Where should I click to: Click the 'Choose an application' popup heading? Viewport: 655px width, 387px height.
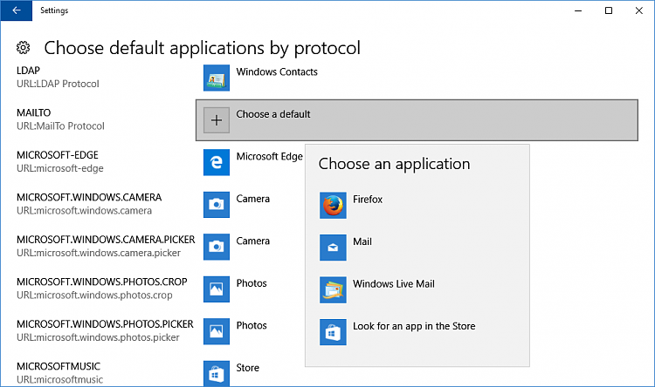[395, 164]
